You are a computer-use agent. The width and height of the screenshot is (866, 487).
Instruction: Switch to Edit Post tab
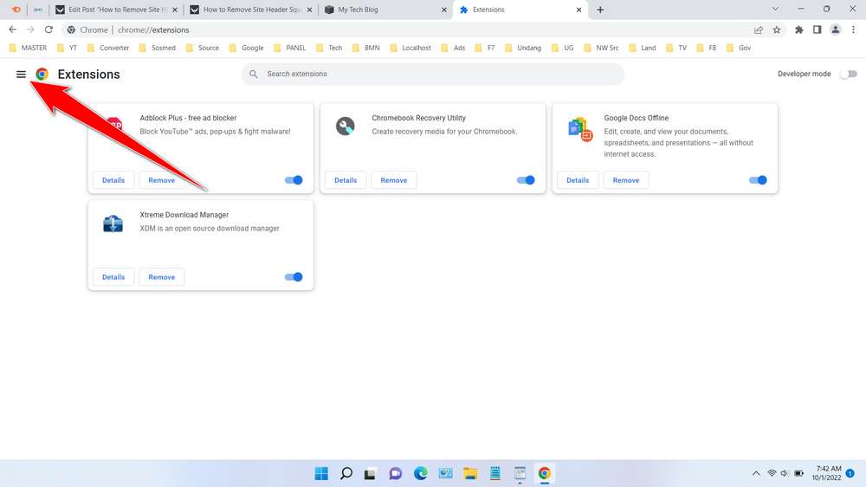[116, 10]
